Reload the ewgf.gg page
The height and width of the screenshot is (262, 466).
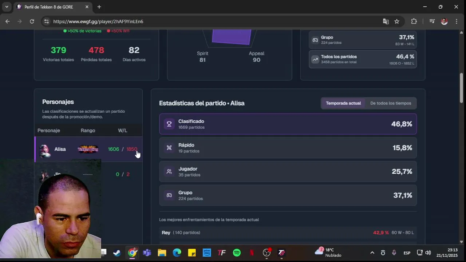click(32, 21)
